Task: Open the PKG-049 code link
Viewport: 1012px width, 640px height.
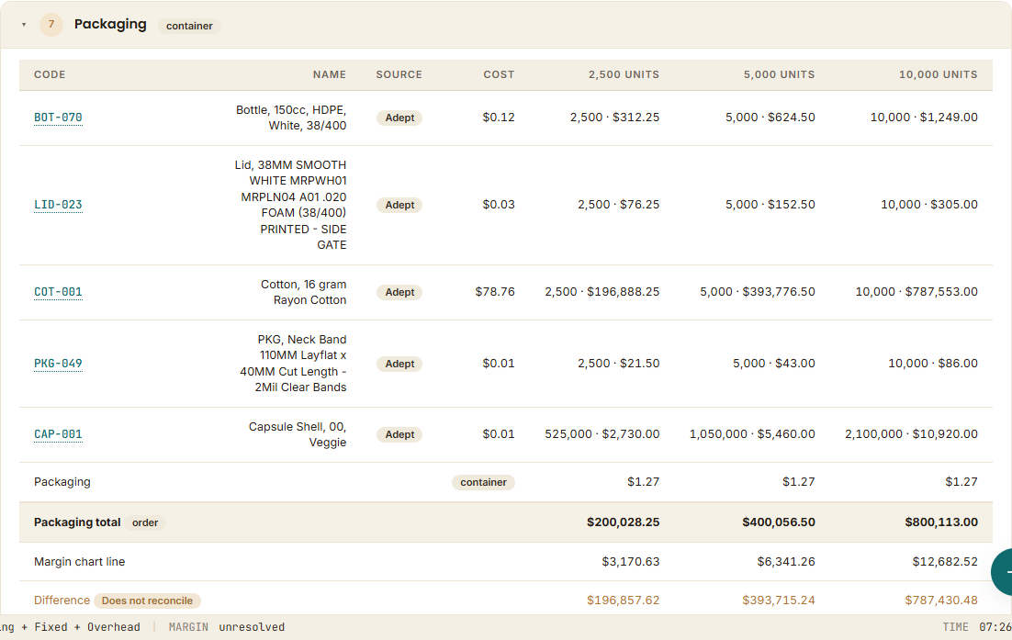Action: tap(58, 364)
